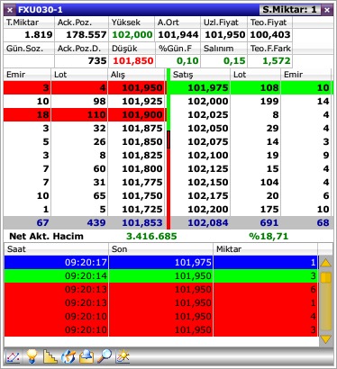Click the magnifying glass search icon

point(105,356)
